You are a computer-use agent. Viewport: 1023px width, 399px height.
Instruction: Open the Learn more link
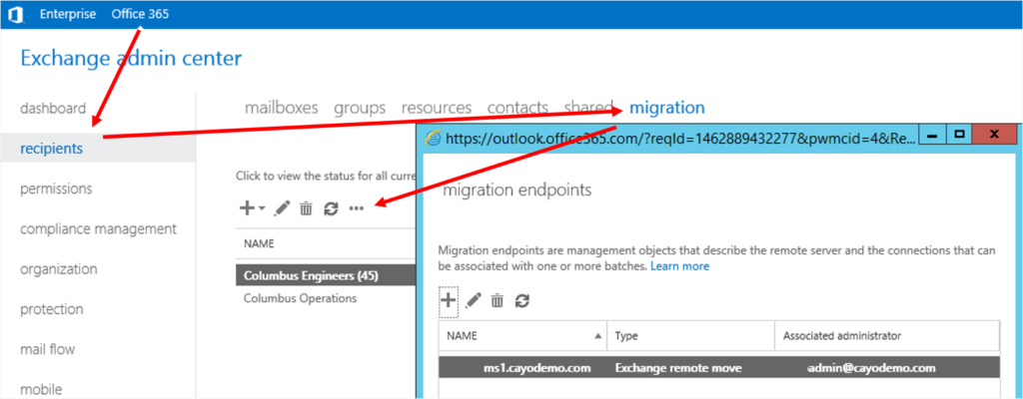point(679,266)
